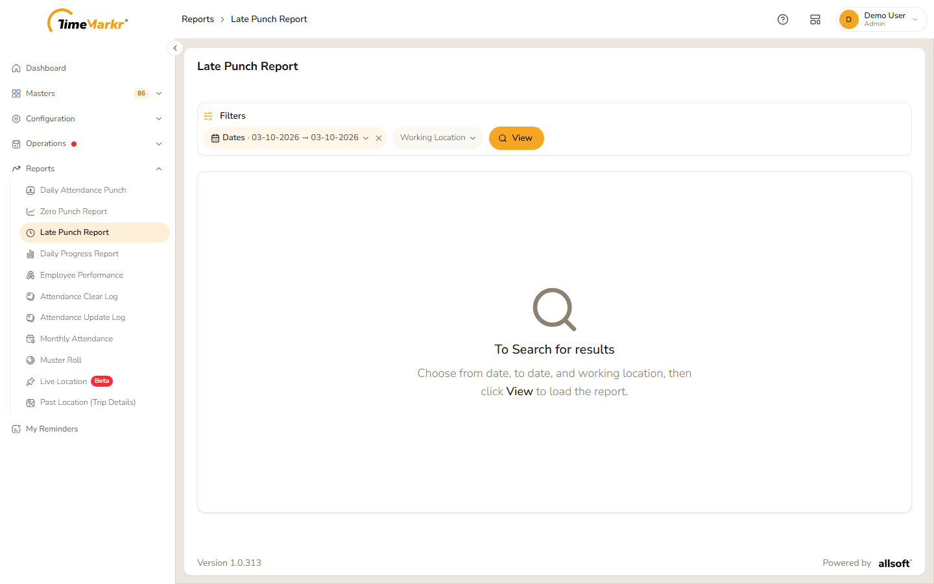Click the 'To Search for results' text
This screenshot has width=934, height=584.
click(x=555, y=350)
